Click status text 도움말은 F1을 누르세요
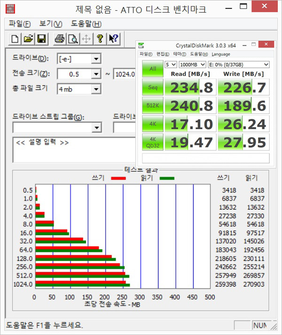282x335 pixels. tap(44, 326)
